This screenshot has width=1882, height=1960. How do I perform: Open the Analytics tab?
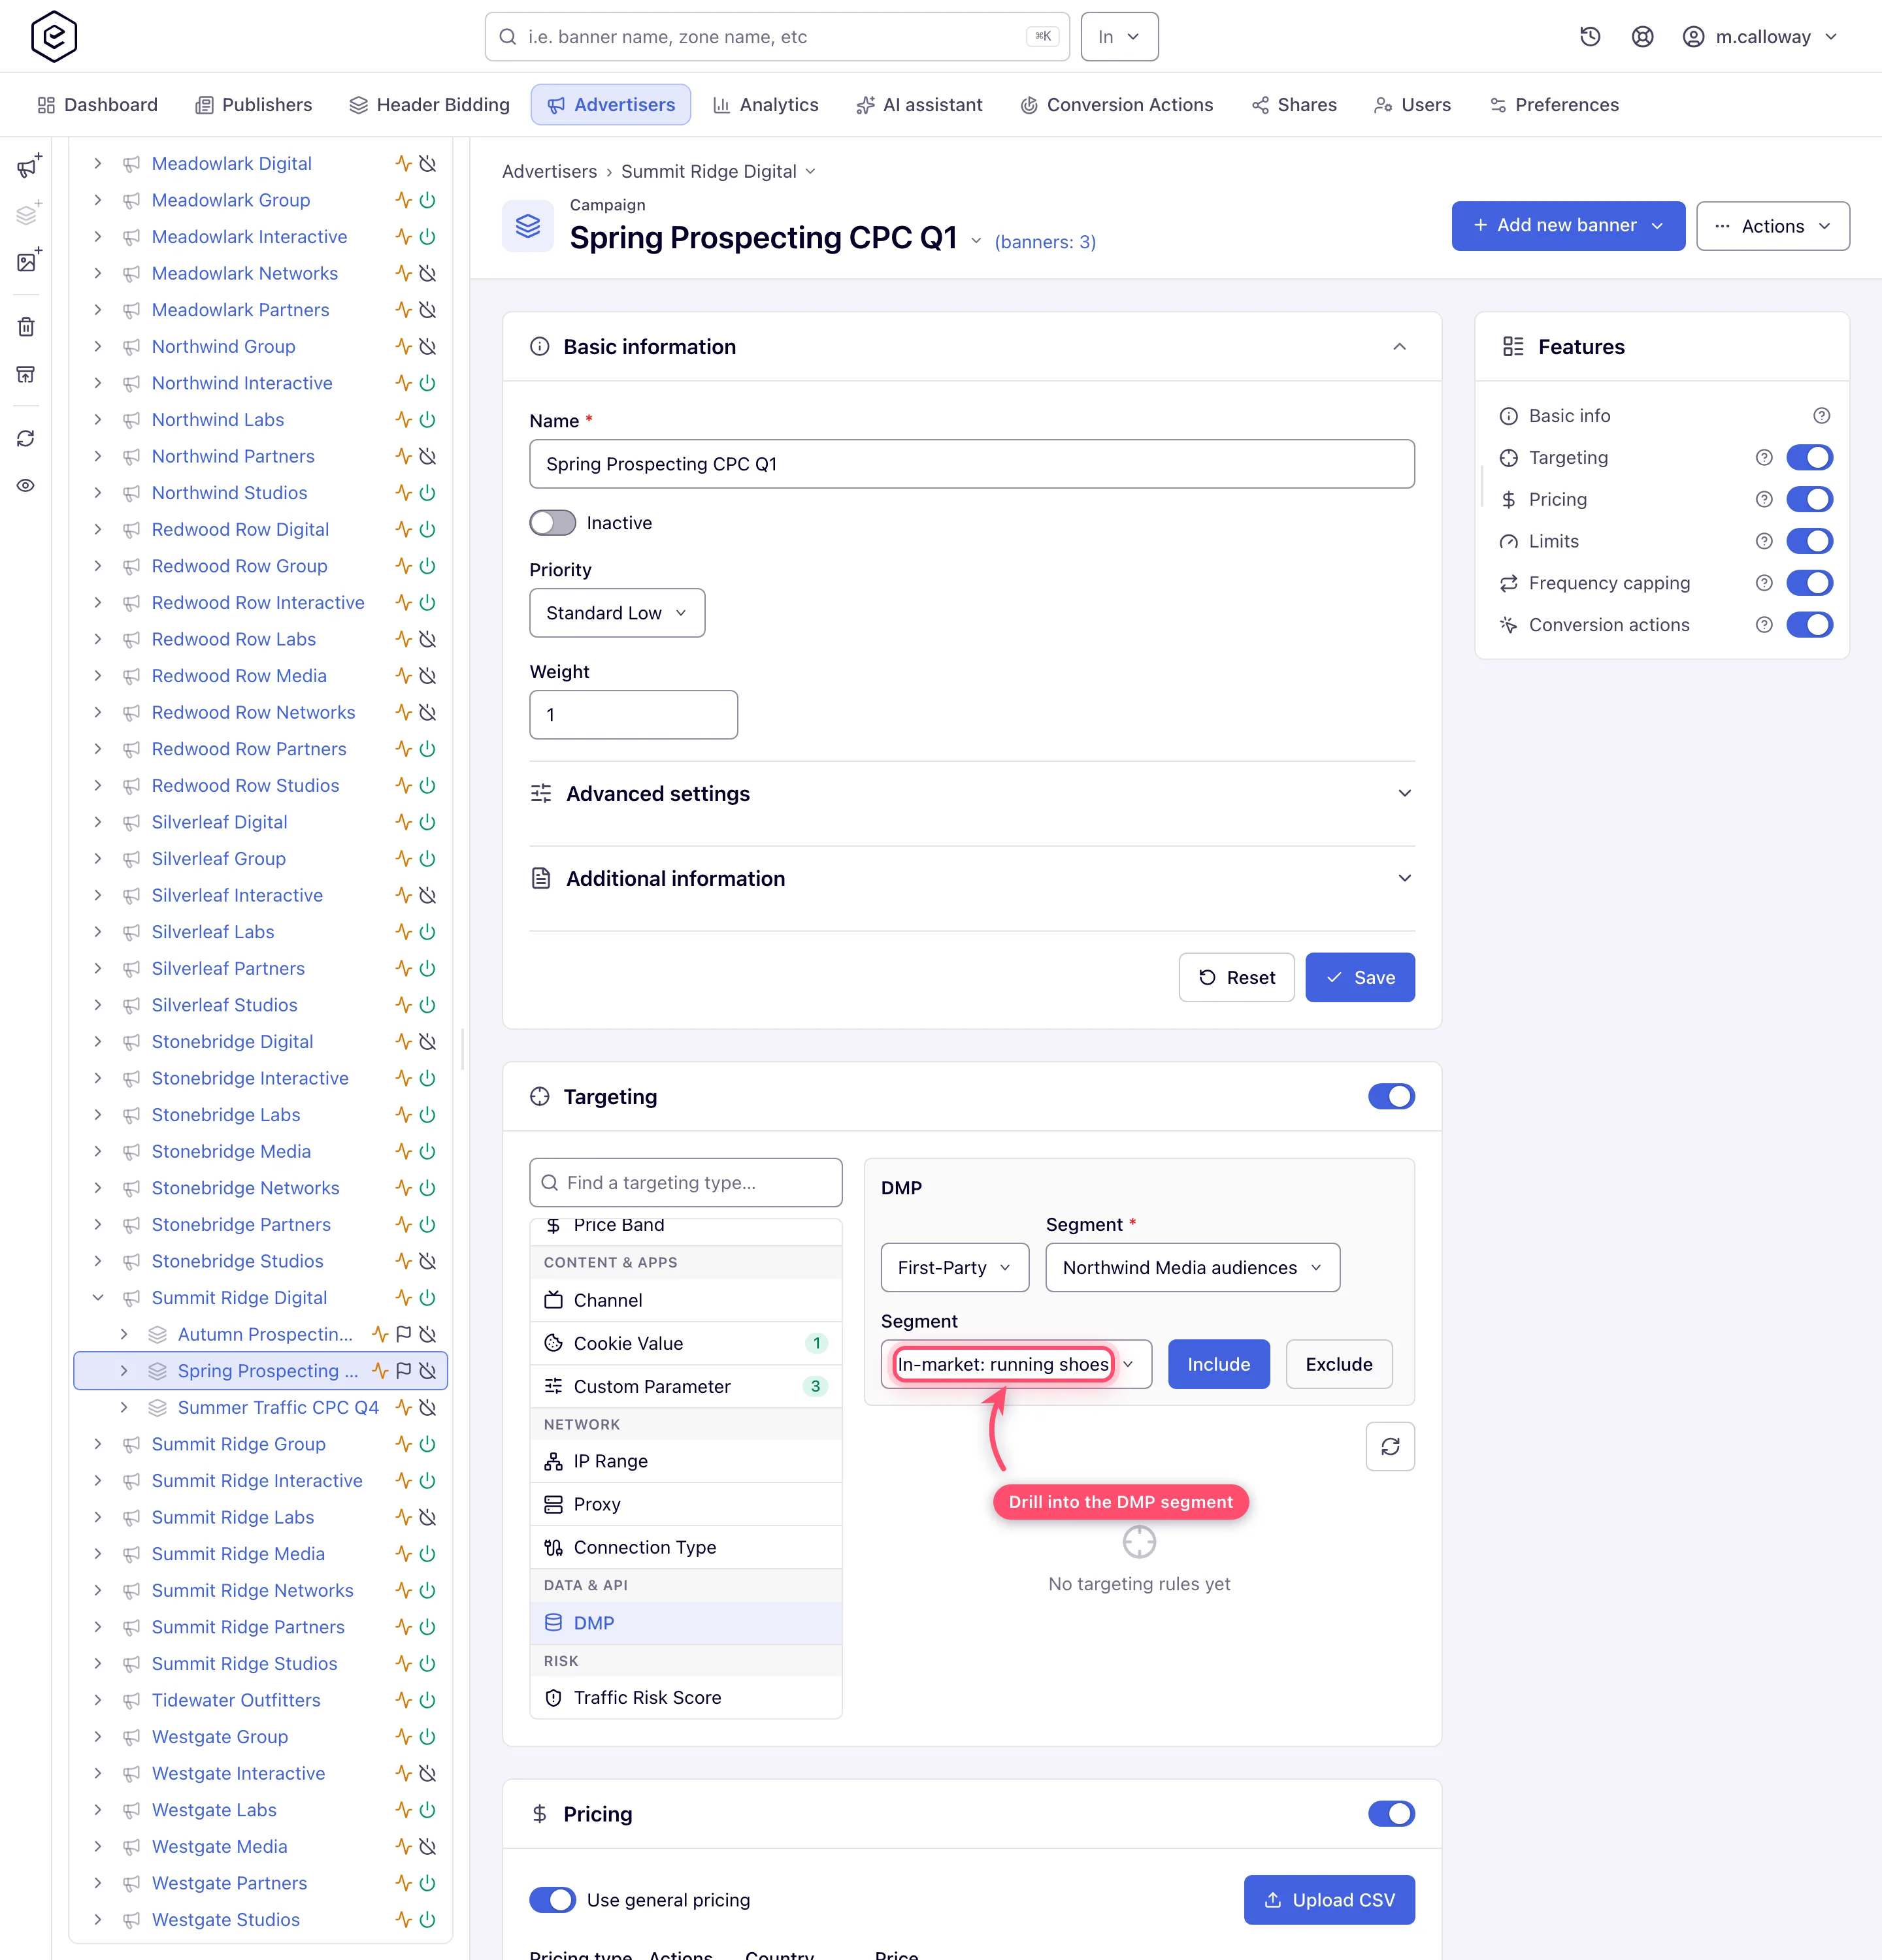766,105
